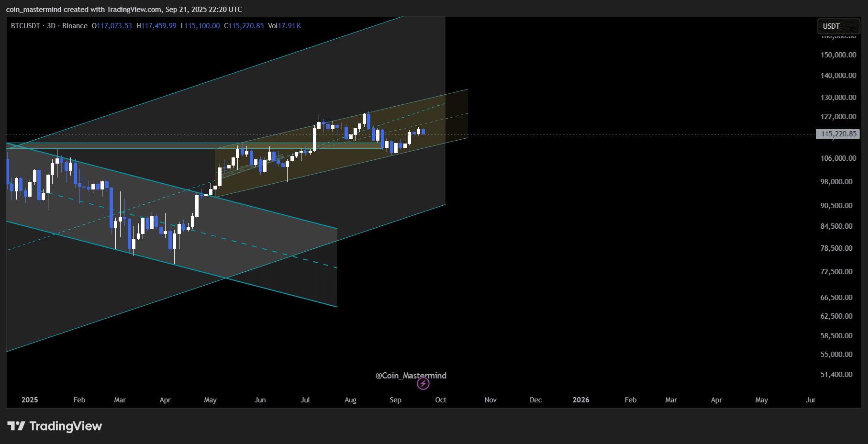
Task: Click the 150,000.00 price axis label
Action: click(838, 55)
